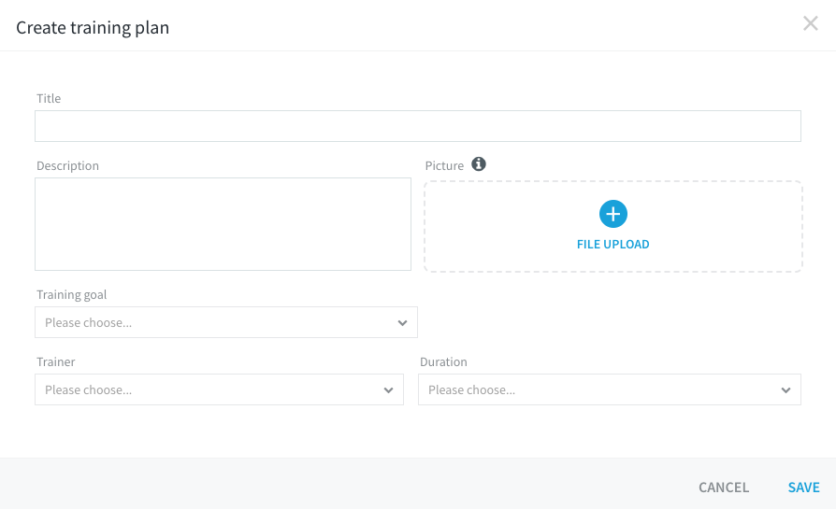The image size is (836, 509).
Task: Close the Create training plan dialog
Action: (811, 23)
